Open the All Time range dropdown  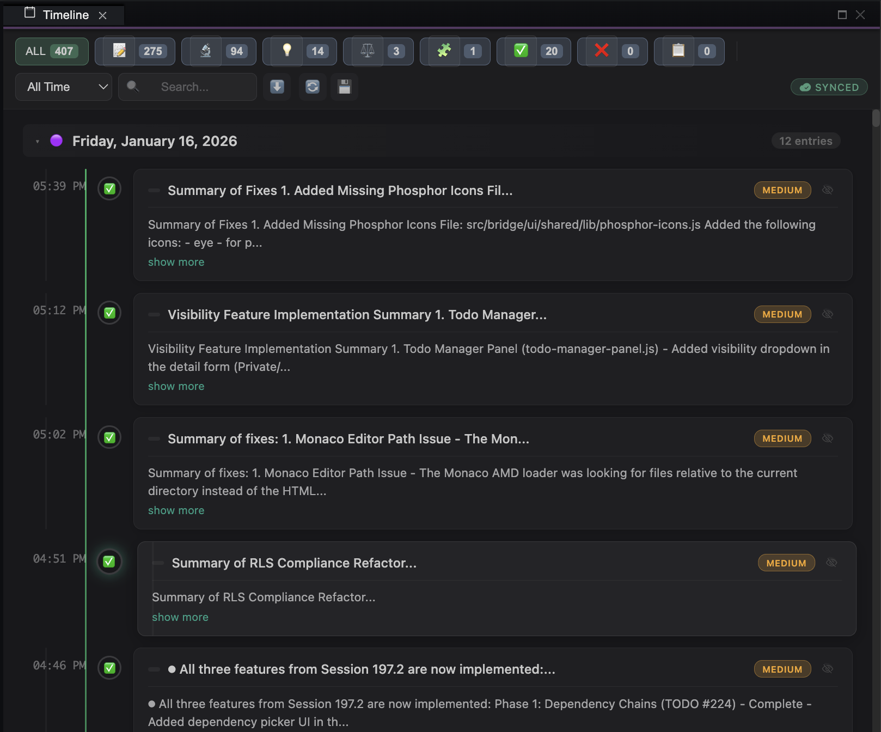tap(64, 87)
